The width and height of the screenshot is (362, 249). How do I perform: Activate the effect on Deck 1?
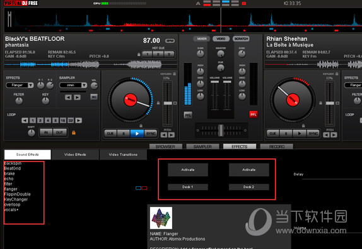[x=188, y=170]
